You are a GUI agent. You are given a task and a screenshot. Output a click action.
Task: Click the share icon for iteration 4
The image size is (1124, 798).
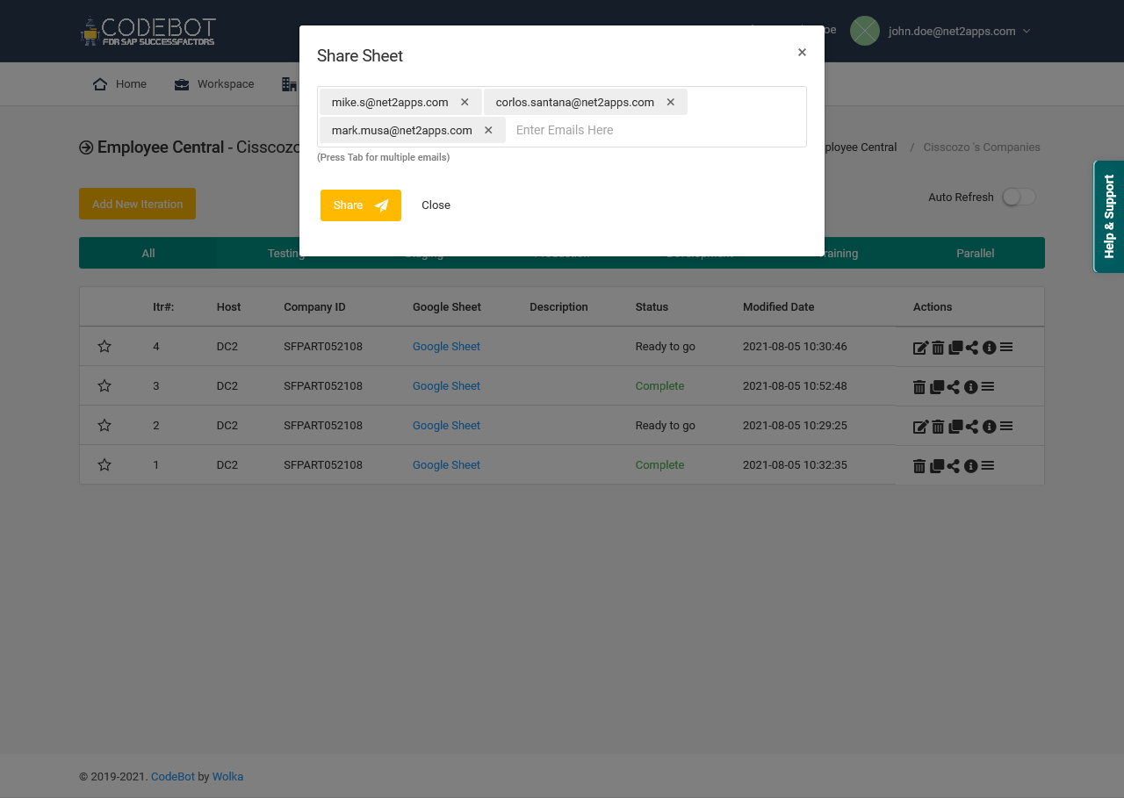pyautogui.click(x=972, y=347)
